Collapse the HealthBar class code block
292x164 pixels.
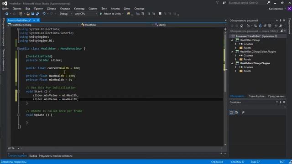18,49
